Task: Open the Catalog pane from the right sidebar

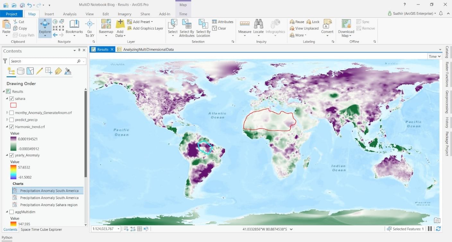Action: 448,54
